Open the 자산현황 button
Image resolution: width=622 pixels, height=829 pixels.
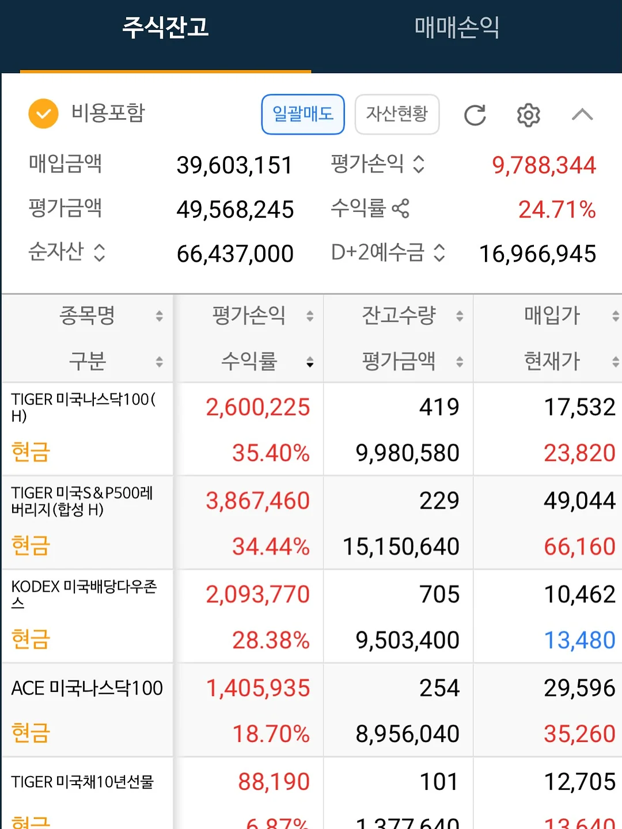[x=397, y=114]
